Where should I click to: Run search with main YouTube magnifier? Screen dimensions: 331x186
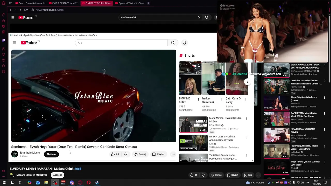[207, 17]
